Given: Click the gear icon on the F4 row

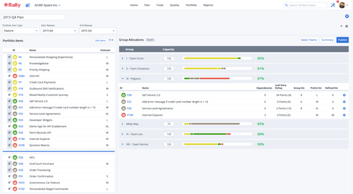Looking at the screenshot, I should click(9, 57).
